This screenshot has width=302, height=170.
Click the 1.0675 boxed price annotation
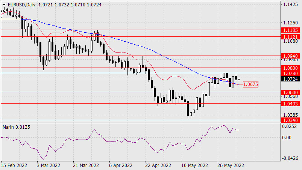click(x=250, y=84)
